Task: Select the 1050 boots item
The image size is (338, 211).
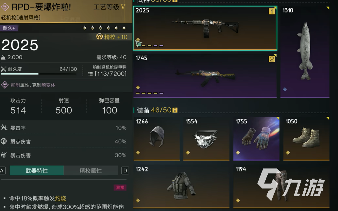Action: point(306,139)
